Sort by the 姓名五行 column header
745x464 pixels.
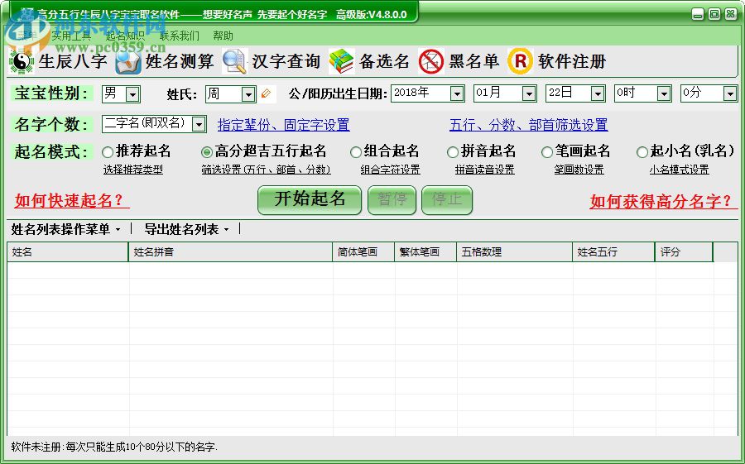coord(614,252)
